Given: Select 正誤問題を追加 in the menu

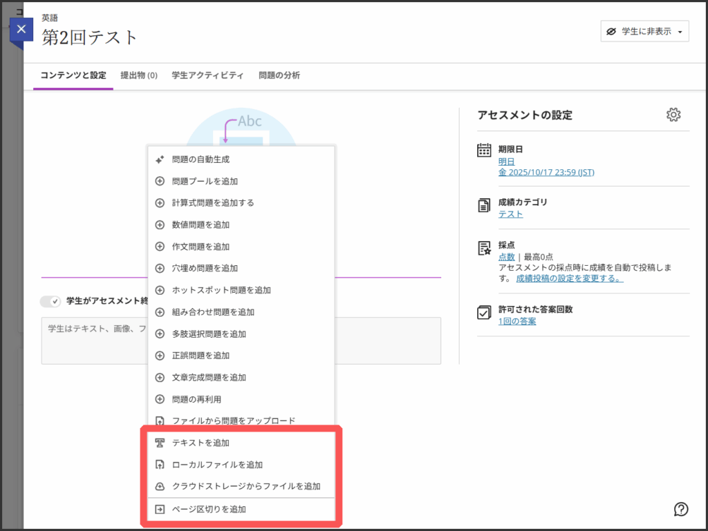Looking at the screenshot, I should [201, 356].
